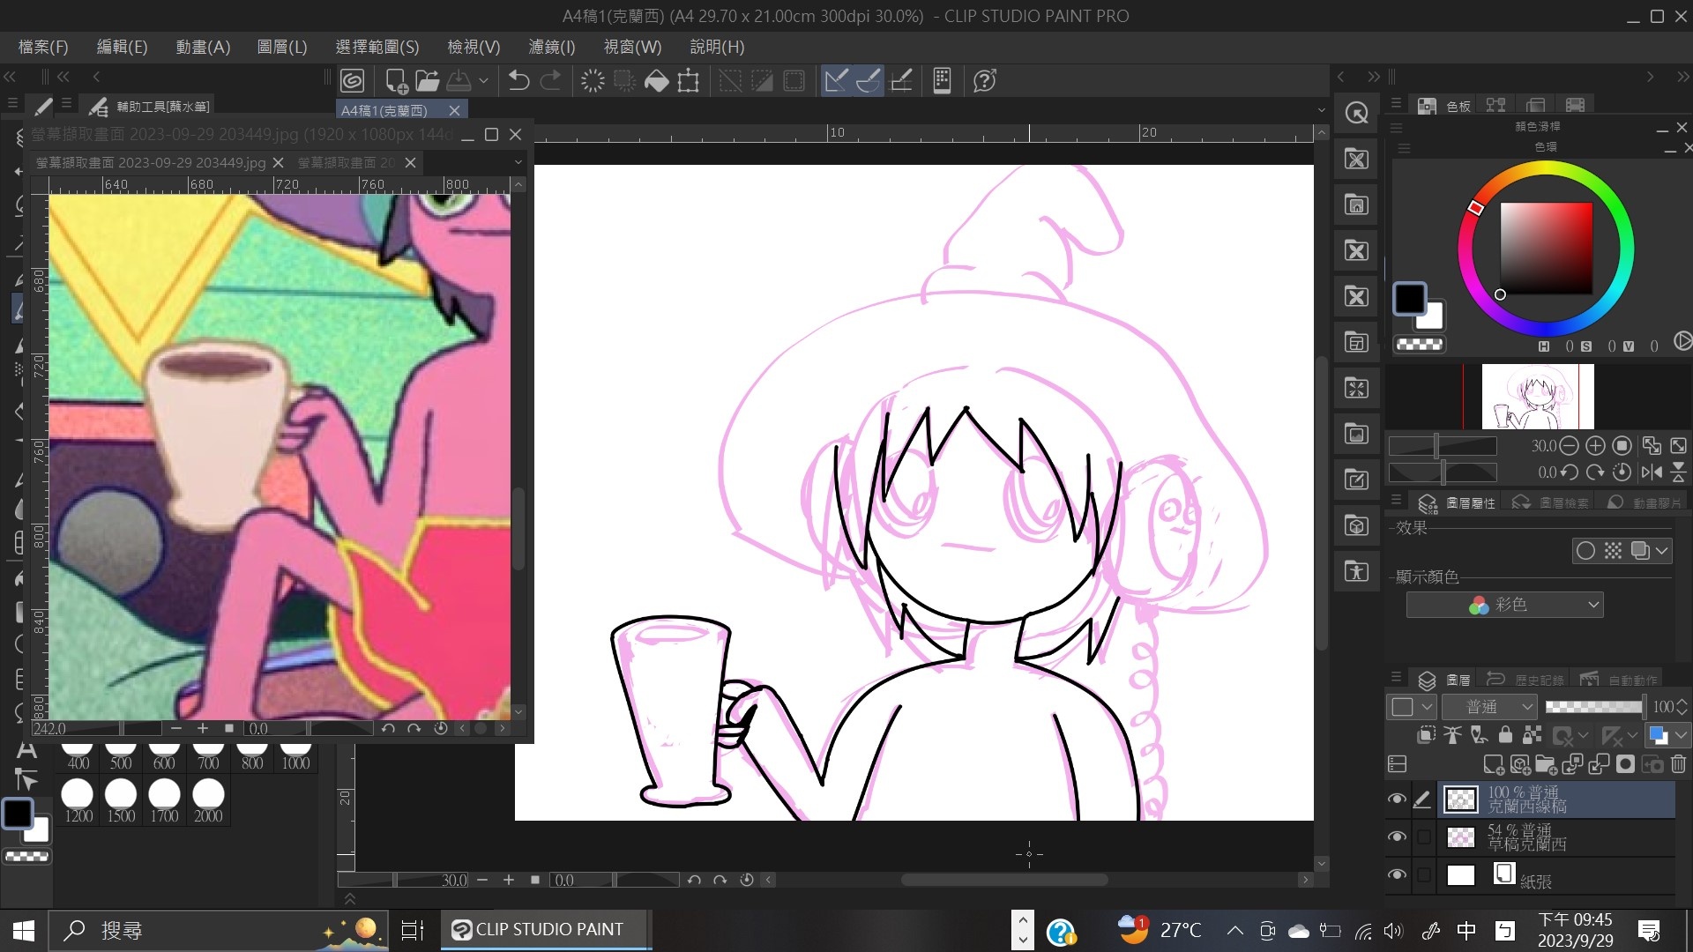Toggle set as reference layer lighthouse icon
This screenshot has height=952, width=1693.
(1452, 735)
